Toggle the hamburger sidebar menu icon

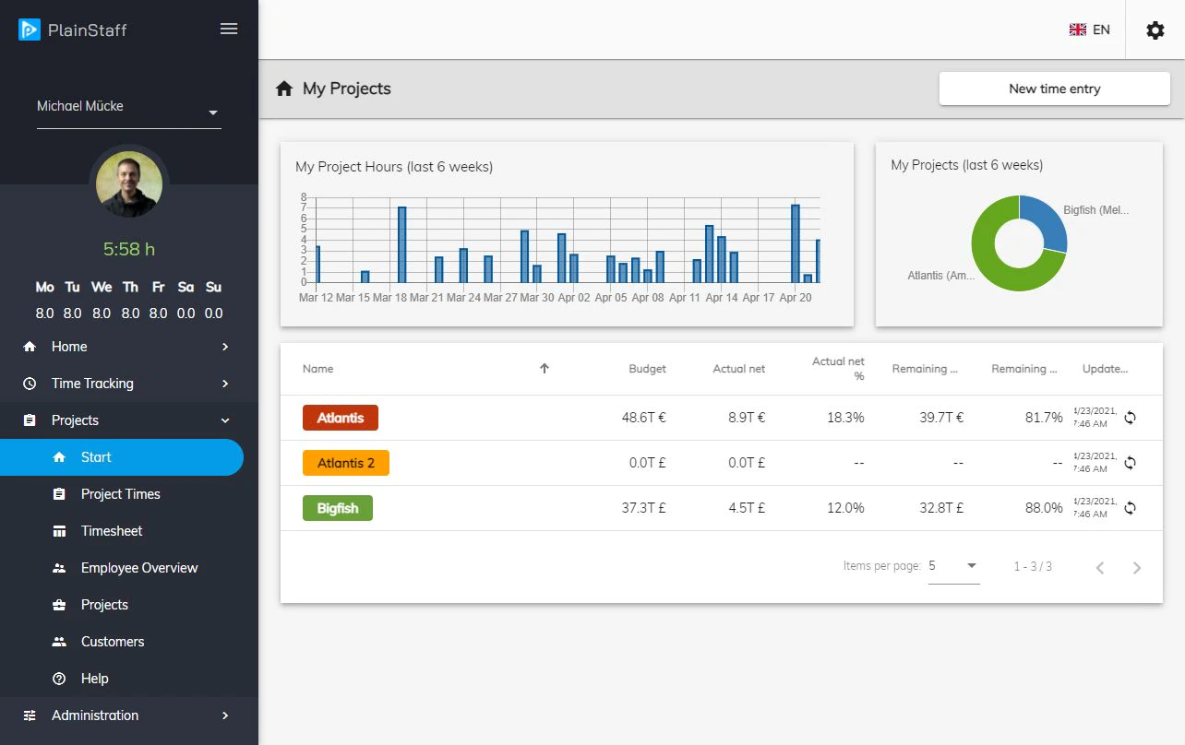coord(229,29)
